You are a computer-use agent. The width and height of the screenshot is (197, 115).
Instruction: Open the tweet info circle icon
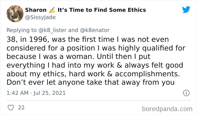pyautogui.click(x=186, y=93)
